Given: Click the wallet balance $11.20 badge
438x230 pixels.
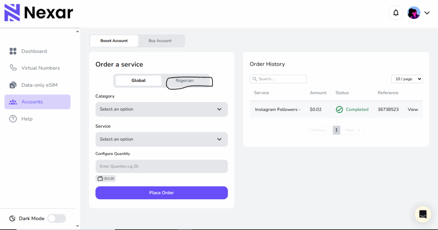Looking at the screenshot, I should tap(106, 178).
